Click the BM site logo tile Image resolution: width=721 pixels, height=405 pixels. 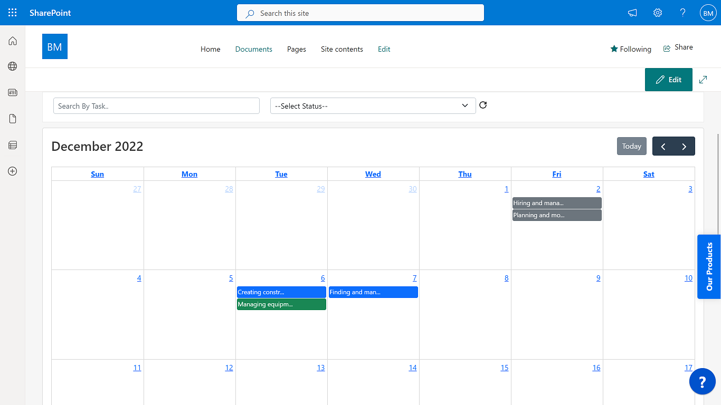(55, 46)
